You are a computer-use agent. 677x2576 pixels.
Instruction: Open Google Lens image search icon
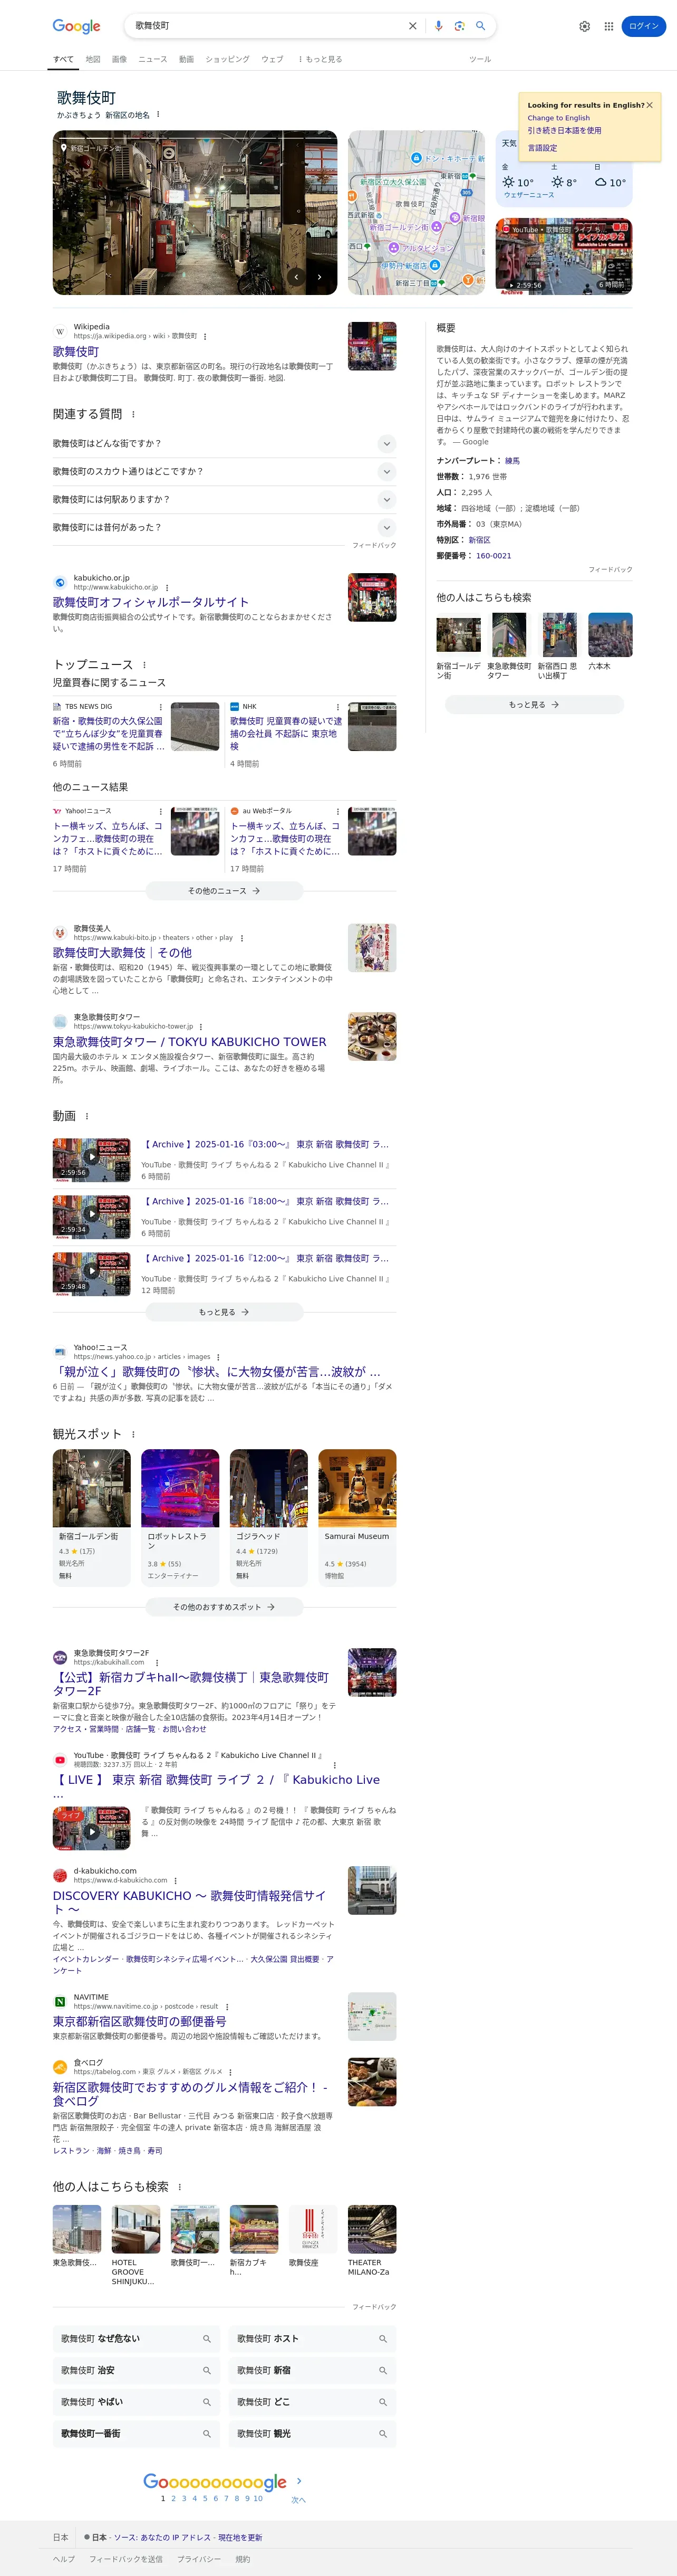click(x=459, y=26)
